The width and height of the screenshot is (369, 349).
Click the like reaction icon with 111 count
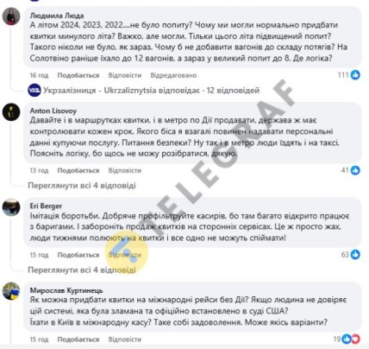pyautogui.click(x=355, y=75)
